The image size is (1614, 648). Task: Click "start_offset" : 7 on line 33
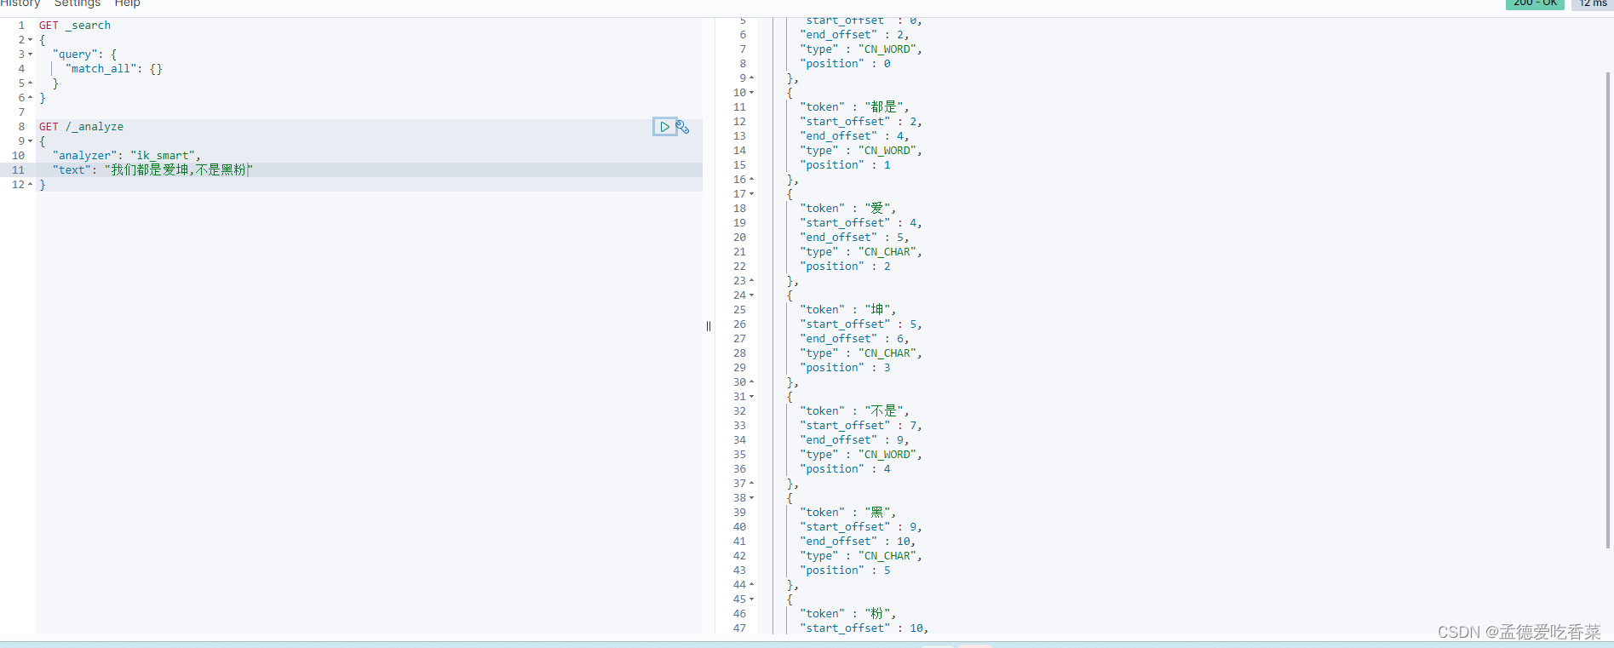pyautogui.click(x=861, y=426)
